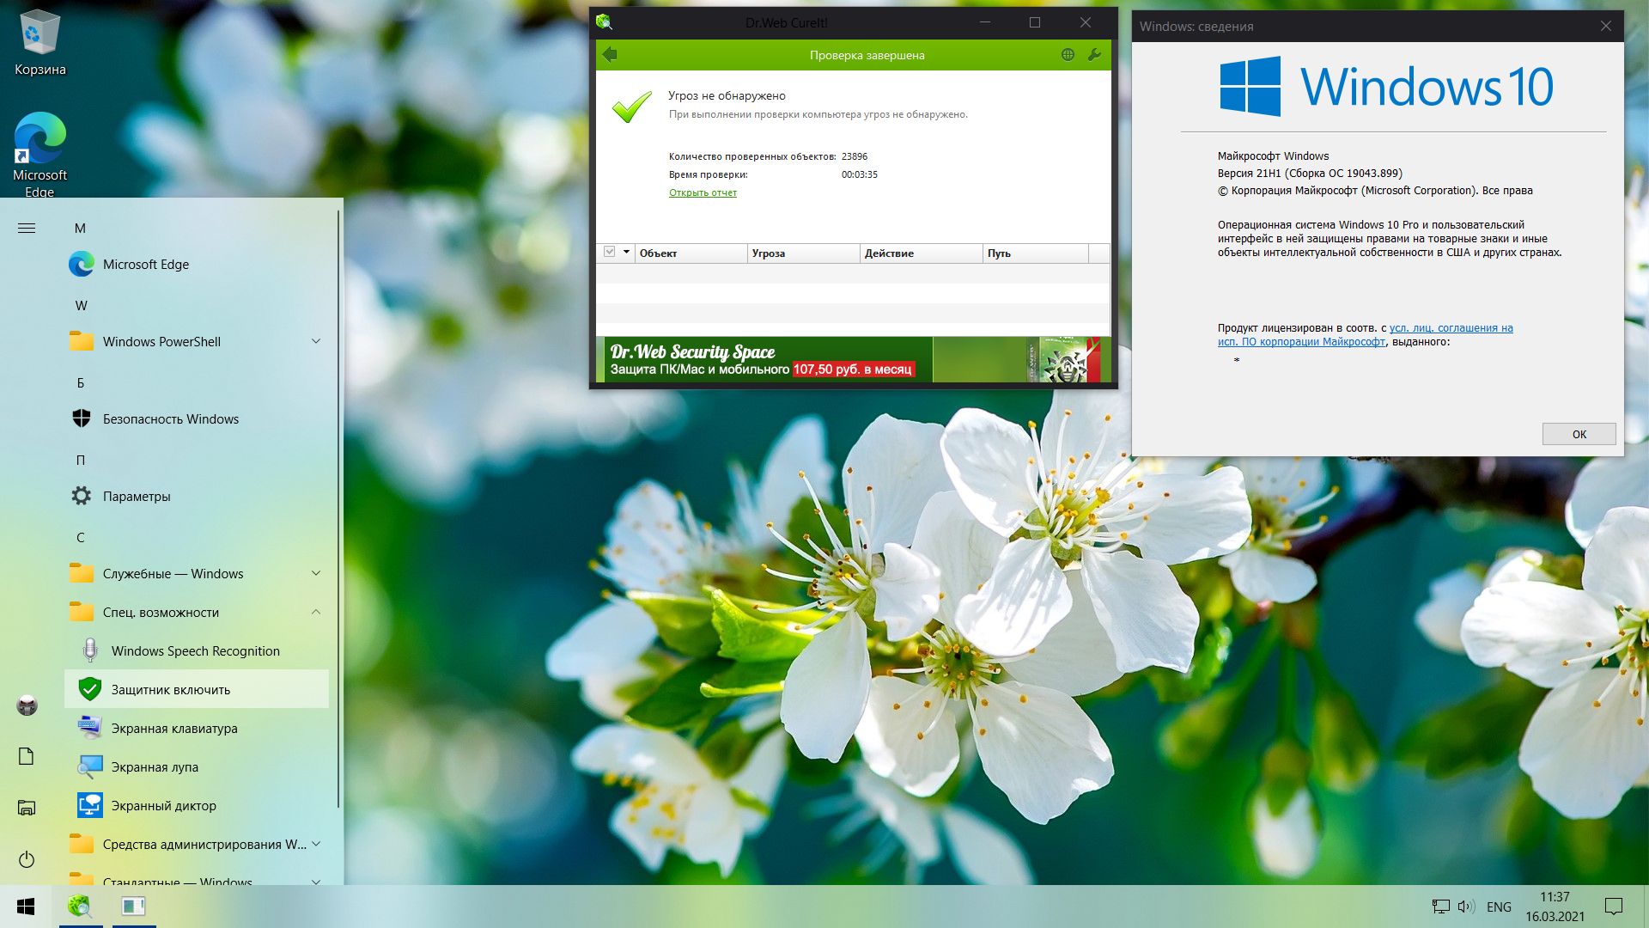Click the Открыть отчет link
This screenshot has height=928, width=1649.
pyautogui.click(x=703, y=192)
